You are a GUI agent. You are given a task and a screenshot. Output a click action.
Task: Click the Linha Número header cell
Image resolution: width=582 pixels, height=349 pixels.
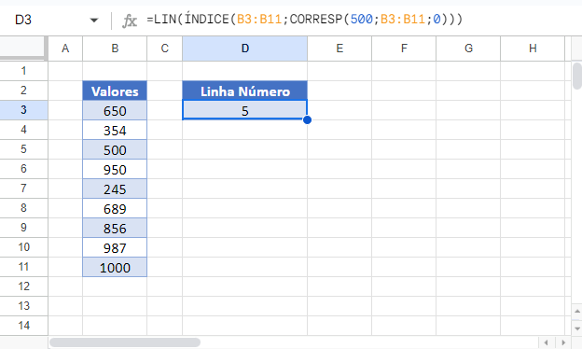tap(245, 91)
